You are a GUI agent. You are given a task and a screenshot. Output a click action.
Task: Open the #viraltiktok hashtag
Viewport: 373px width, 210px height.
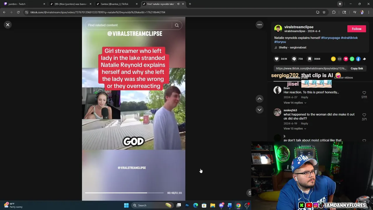point(349,38)
